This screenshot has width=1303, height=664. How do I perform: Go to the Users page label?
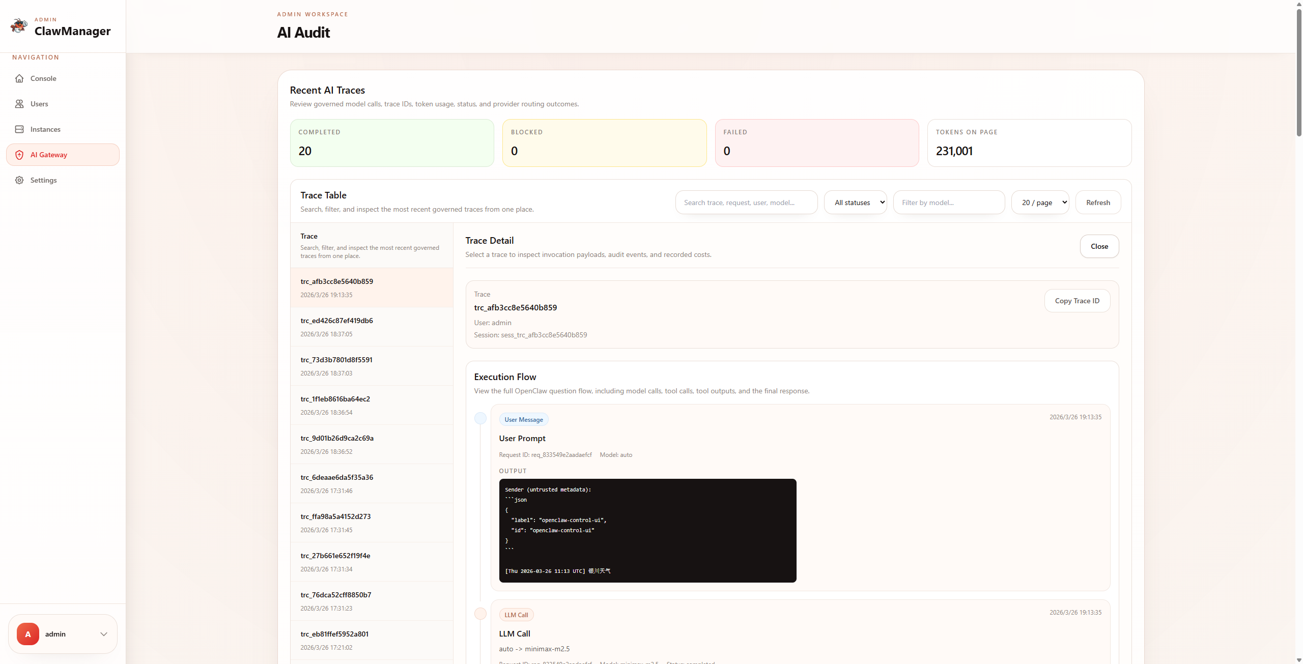coord(39,104)
